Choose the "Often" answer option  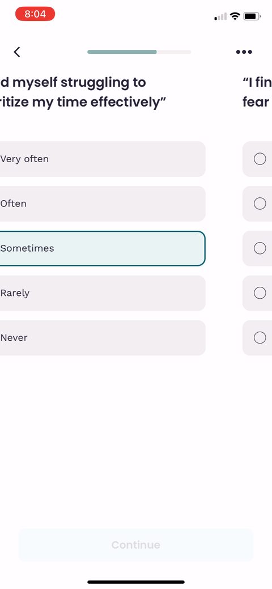103,204
